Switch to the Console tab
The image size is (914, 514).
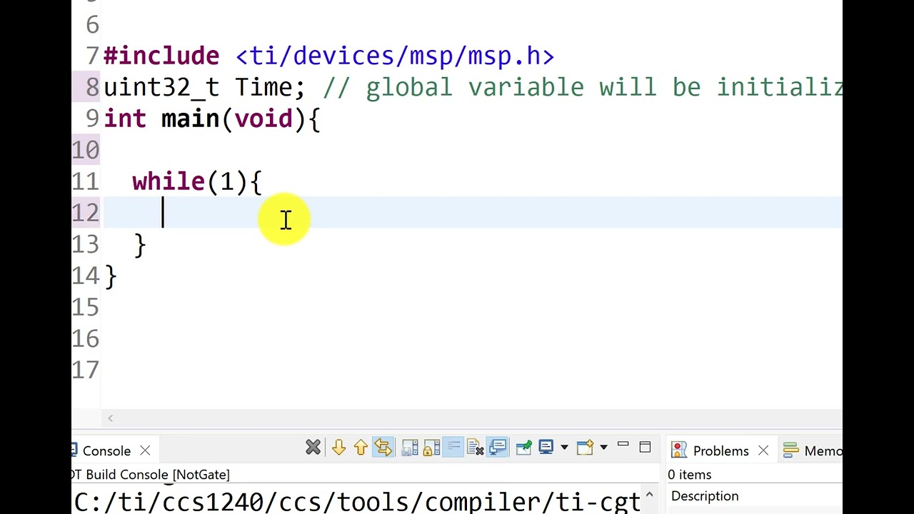[x=106, y=450]
